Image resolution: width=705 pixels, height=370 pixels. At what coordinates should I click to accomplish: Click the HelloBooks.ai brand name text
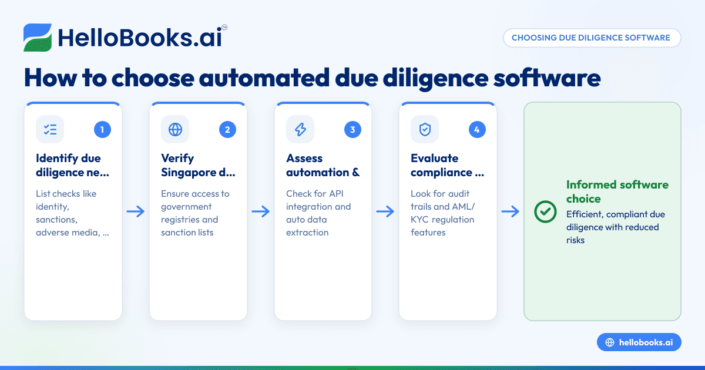[139, 38]
